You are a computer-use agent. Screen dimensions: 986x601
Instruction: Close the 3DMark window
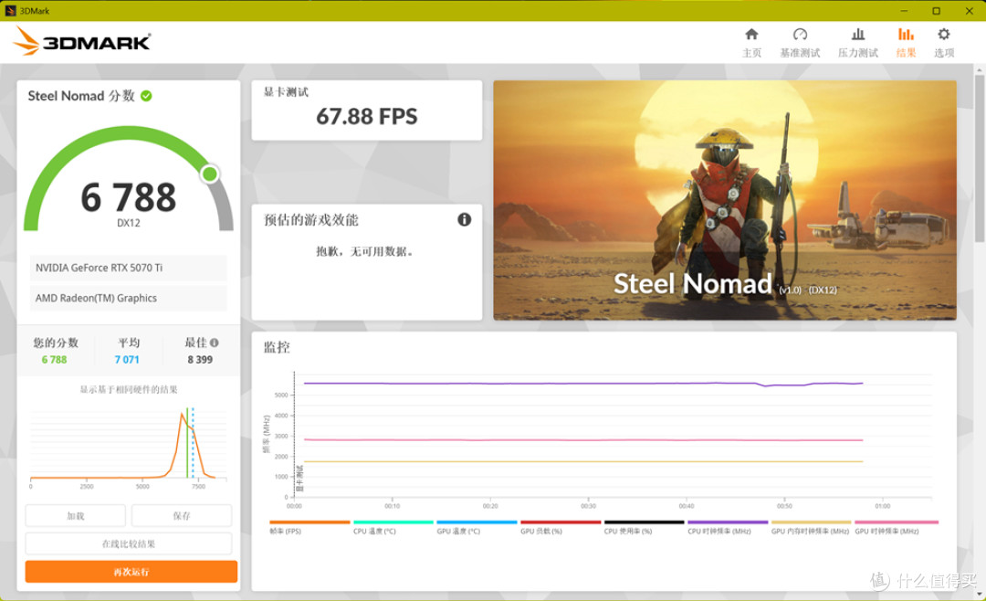pos(969,11)
